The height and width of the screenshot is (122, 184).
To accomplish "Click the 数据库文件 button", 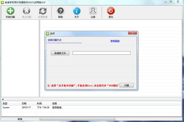I will point(60,53).
